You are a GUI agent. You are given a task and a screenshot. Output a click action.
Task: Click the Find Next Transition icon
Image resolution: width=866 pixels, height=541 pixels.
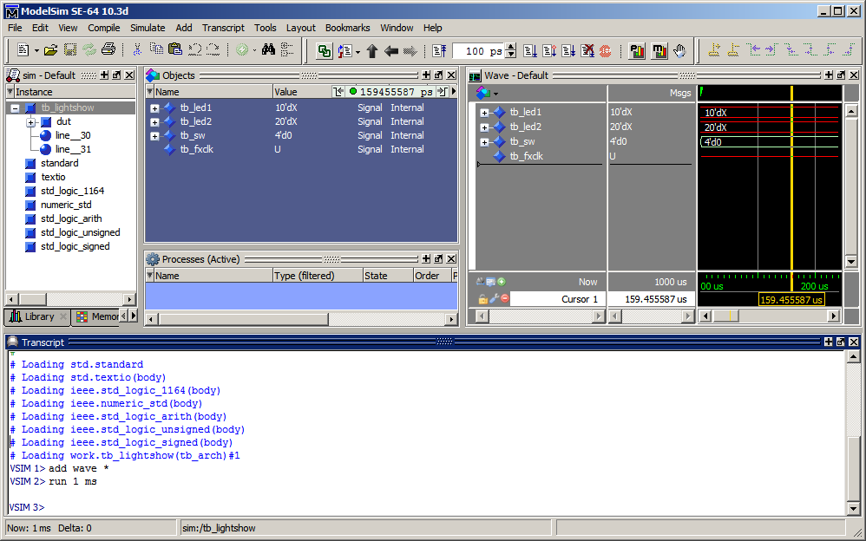[x=771, y=50]
